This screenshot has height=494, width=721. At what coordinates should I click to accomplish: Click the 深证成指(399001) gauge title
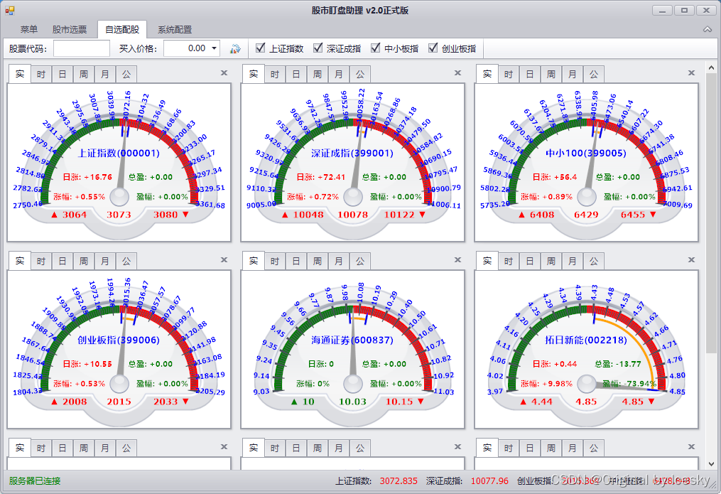(x=352, y=153)
